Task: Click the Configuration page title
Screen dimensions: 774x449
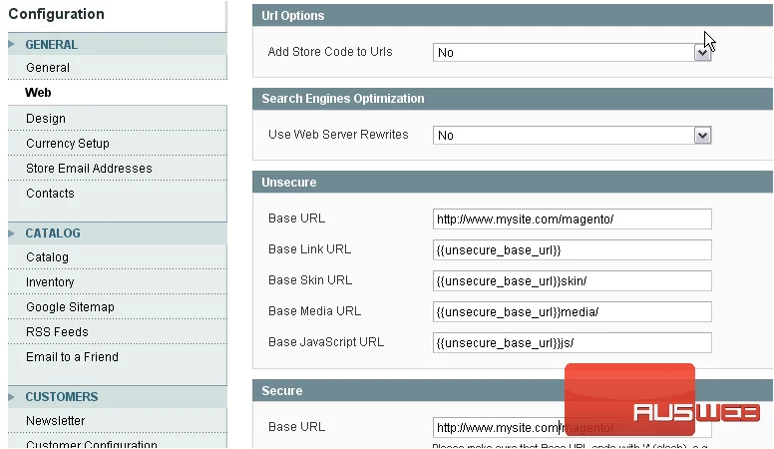Action: pos(56,14)
